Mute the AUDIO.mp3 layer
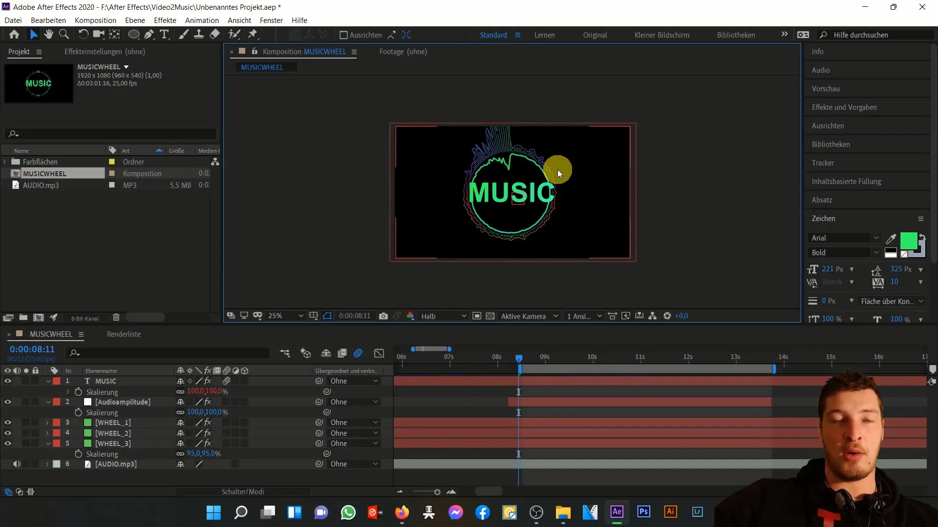This screenshot has width=938, height=527. tap(16, 464)
